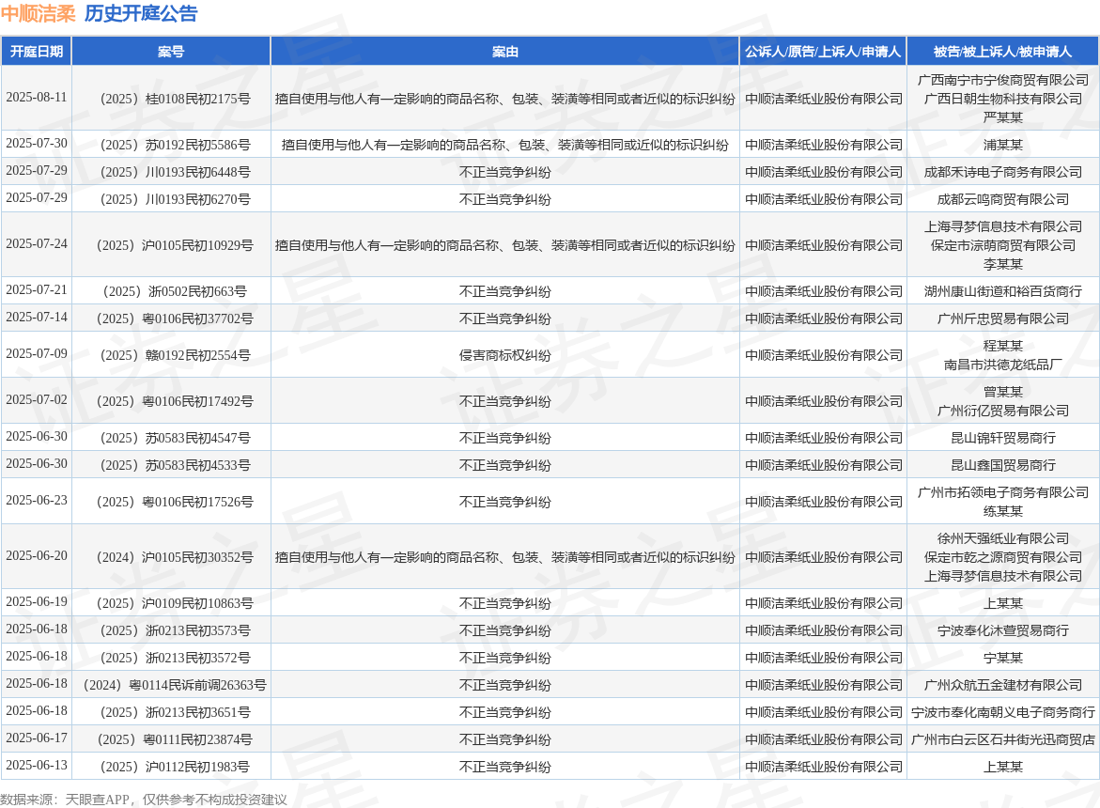Click the date 2025-07-14
This screenshot has width=1100, height=808.
pyautogui.click(x=37, y=317)
